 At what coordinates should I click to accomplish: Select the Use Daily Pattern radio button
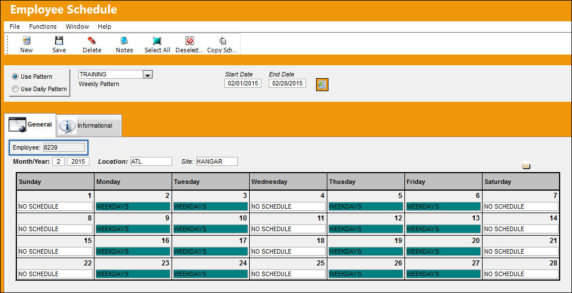pyautogui.click(x=15, y=89)
